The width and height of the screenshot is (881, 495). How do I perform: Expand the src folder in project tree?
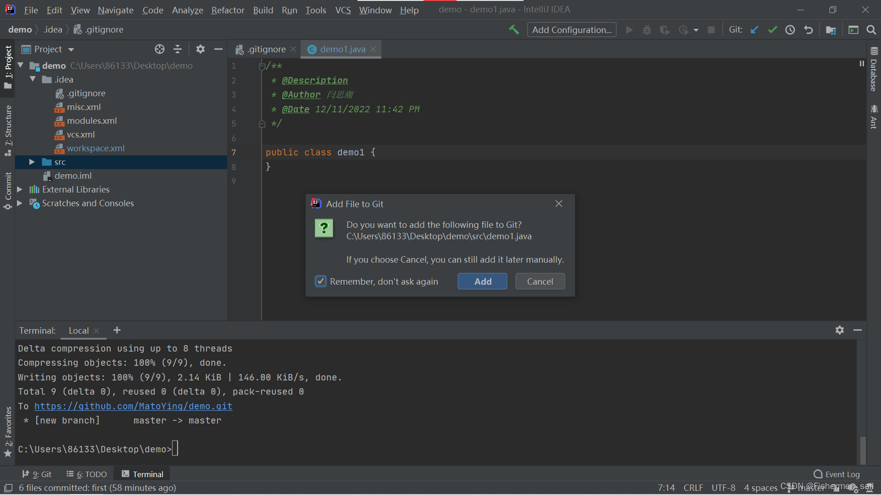[x=32, y=162]
